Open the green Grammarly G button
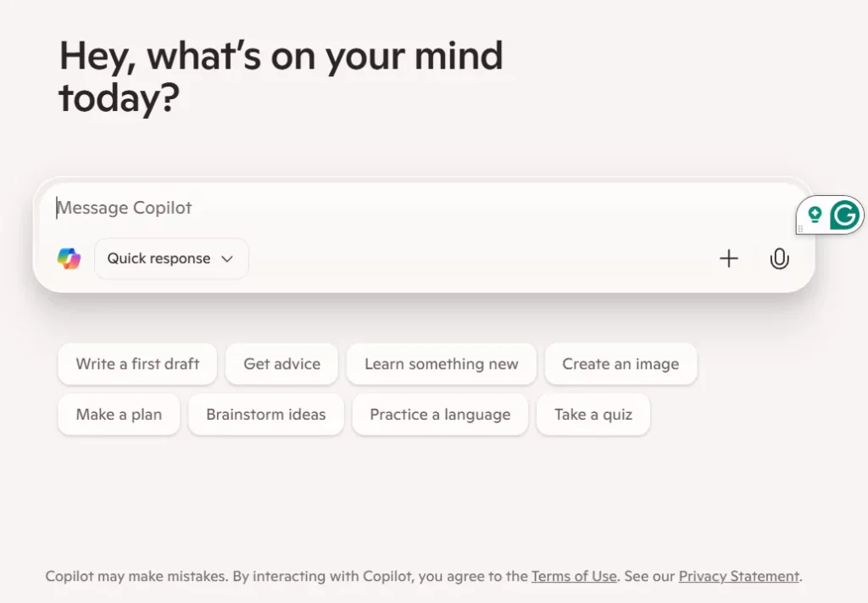 click(x=844, y=215)
